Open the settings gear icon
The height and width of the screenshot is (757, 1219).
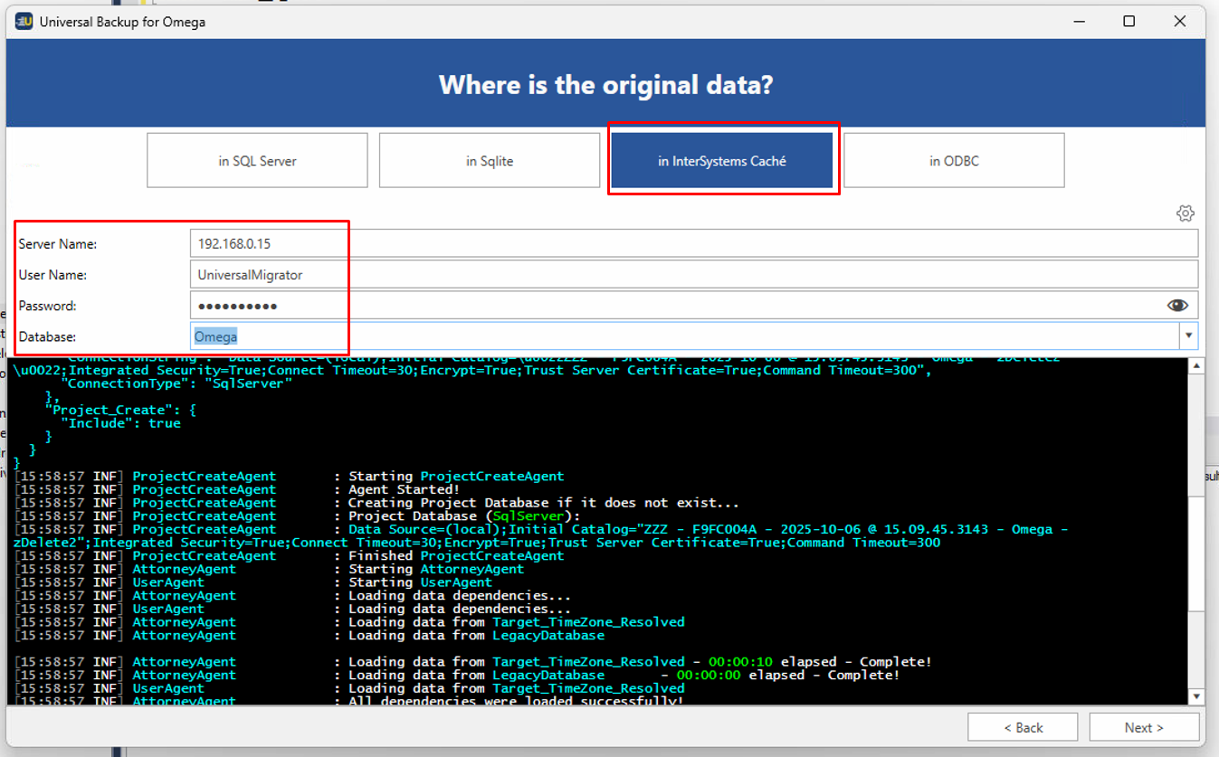(1185, 213)
